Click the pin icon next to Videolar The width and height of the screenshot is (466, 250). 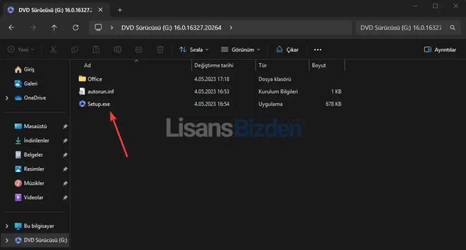point(65,198)
